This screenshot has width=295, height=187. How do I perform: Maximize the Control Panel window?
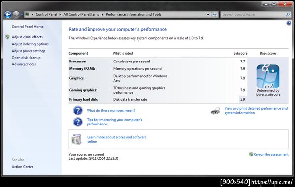point(274,4)
